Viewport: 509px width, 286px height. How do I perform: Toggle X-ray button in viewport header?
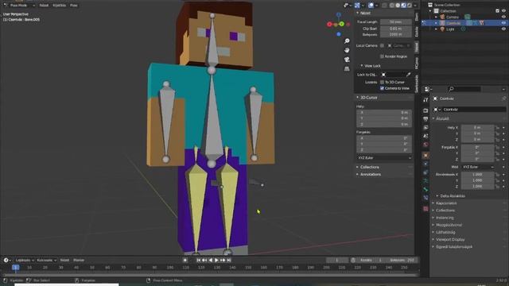(x=384, y=6)
